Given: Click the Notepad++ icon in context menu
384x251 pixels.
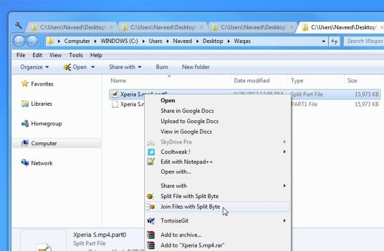Looking at the screenshot, I should click(151, 162).
